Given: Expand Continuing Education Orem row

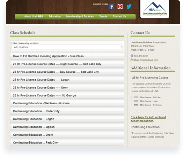Looking at the screenshot, I should [x=67, y=135].
